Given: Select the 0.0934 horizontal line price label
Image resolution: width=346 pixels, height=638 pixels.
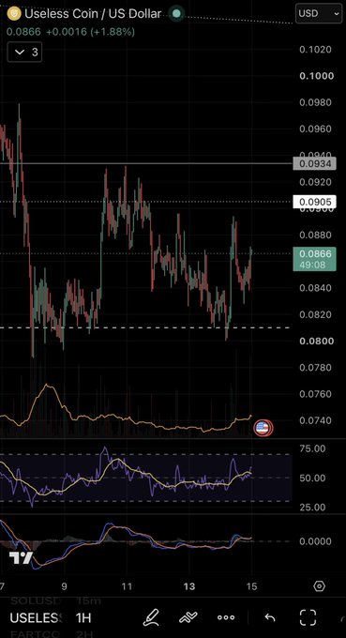Looking at the screenshot, I should click(315, 164).
